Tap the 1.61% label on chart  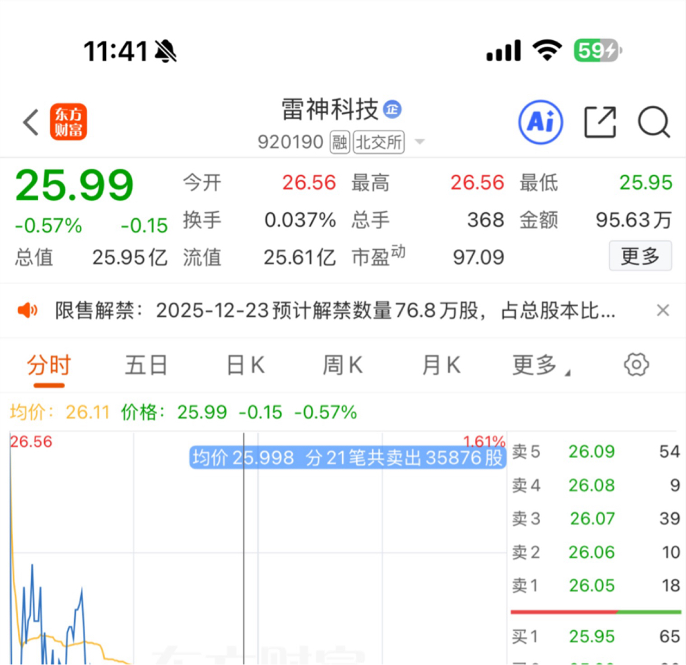point(484,441)
